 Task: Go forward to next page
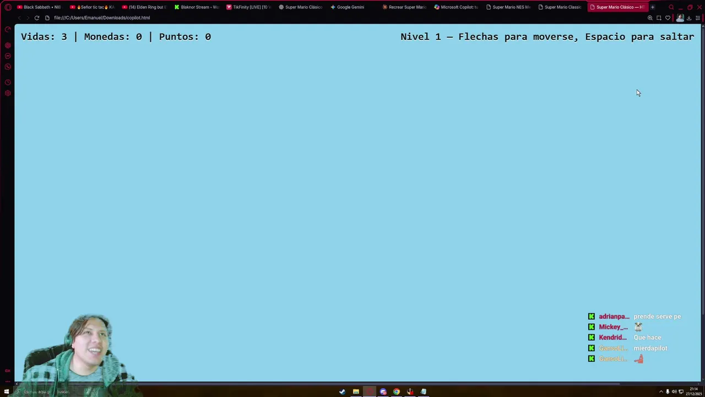coord(28,18)
